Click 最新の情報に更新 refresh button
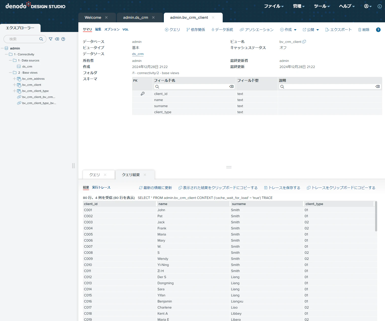 [155, 188]
